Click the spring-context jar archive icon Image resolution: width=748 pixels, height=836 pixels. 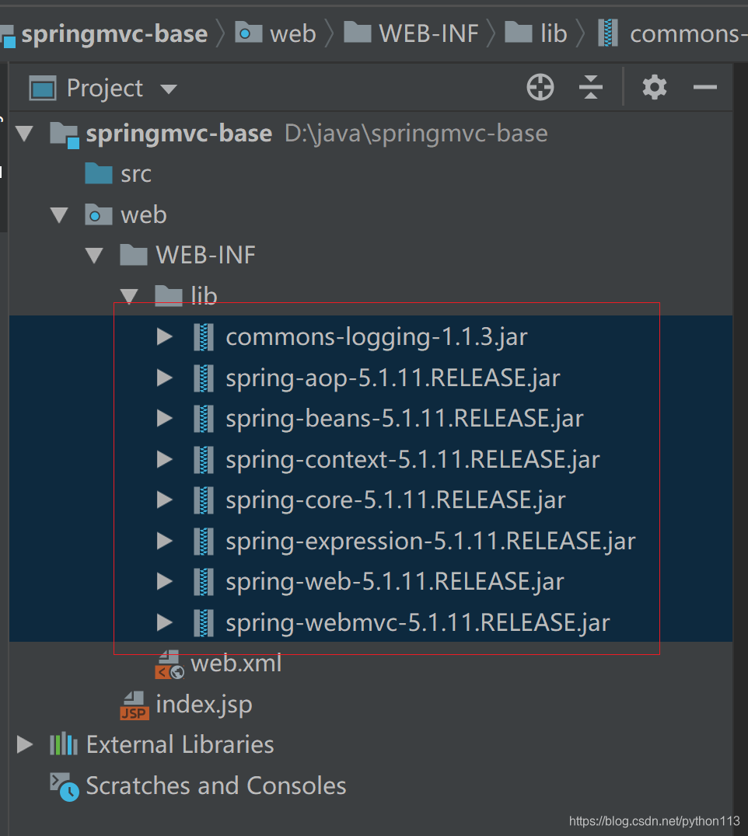203,460
